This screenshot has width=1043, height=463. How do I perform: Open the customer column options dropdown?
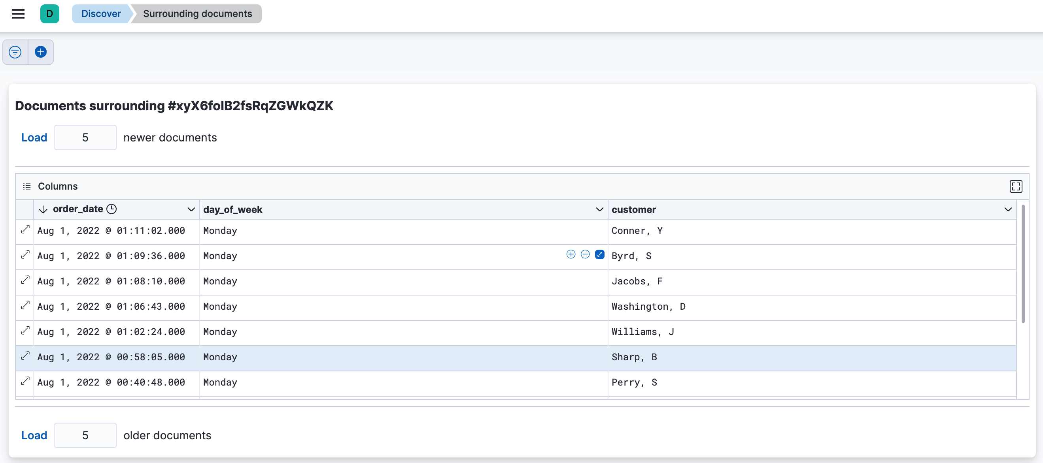pyautogui.click(x=1008, y=209)
